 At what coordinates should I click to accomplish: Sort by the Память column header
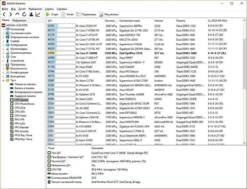pyautogui.click(x=191, y=21)
